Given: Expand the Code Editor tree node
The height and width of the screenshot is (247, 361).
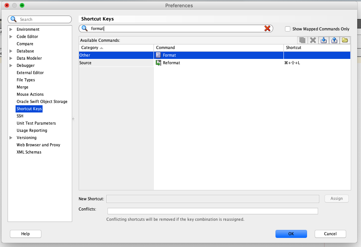Looking at the screenshot, I should click(11, 36).
